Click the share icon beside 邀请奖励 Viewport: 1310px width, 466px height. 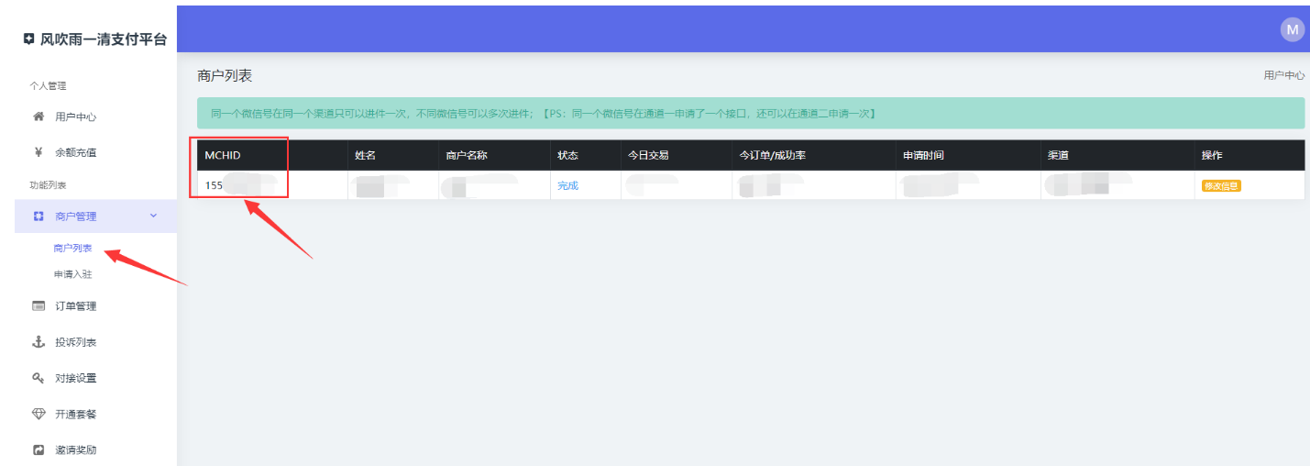click(x=39, y=449)
